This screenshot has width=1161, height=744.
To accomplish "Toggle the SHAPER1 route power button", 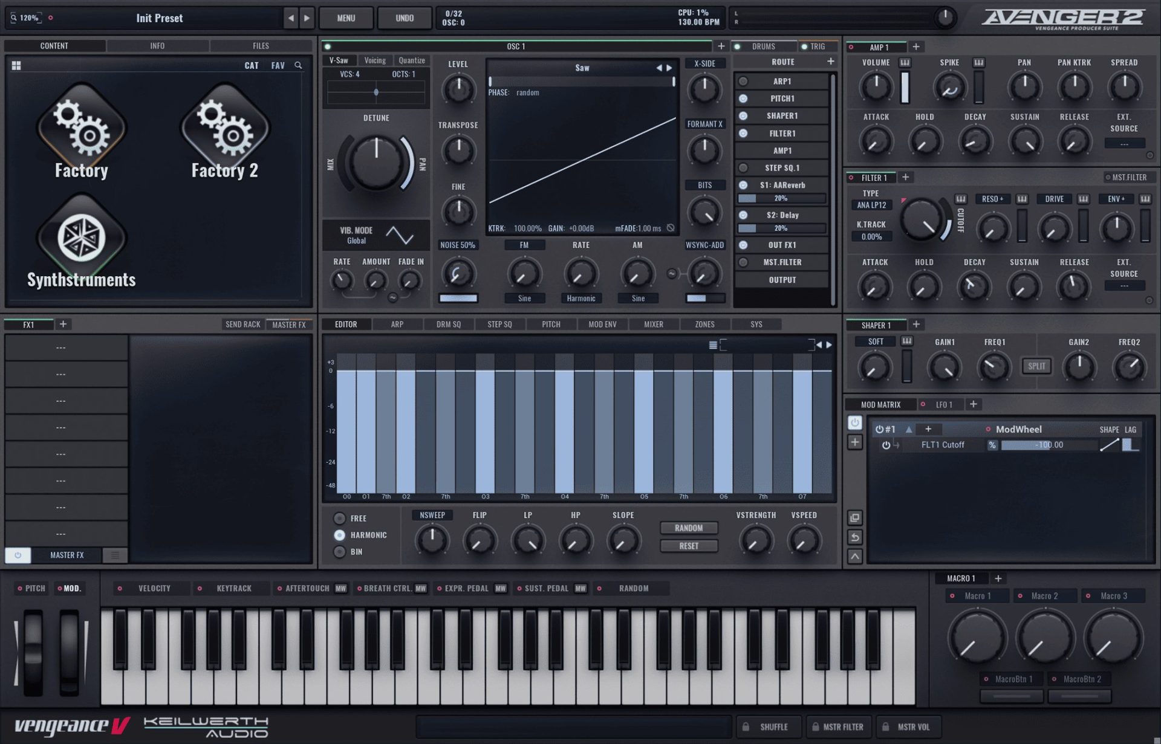I will pyautogui.click(x=743, y=115).
